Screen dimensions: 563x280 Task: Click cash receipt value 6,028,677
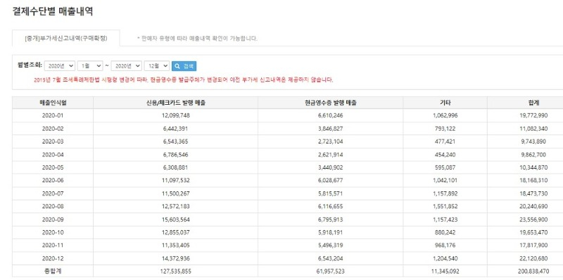click(330, 181)
